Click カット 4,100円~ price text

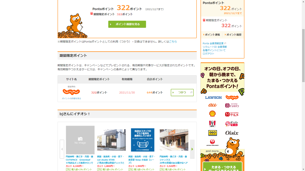(x=75, y=166)
